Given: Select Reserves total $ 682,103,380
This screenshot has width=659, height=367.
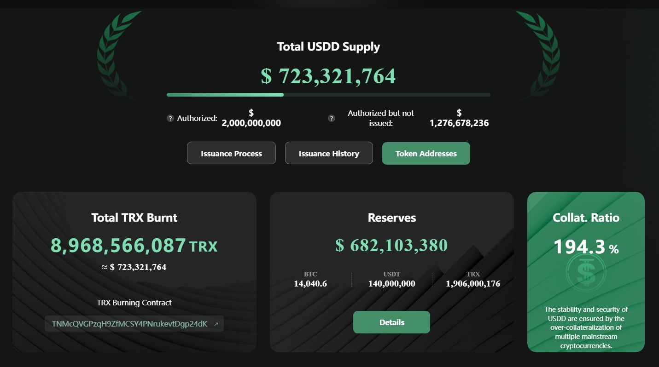Looking at the screenshot, I should 391,245.
